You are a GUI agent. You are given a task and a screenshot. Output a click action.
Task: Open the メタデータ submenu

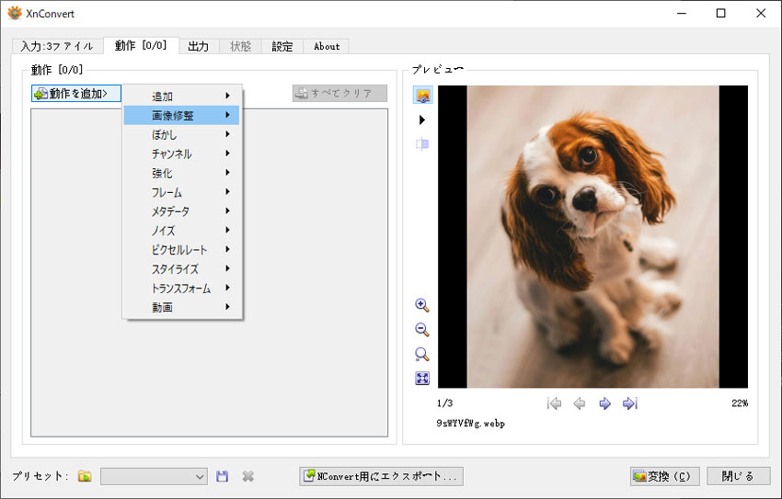pyautogui.click(x=181, y=211)
